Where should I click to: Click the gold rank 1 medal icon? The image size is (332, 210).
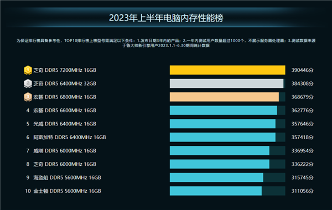point(28,70)
